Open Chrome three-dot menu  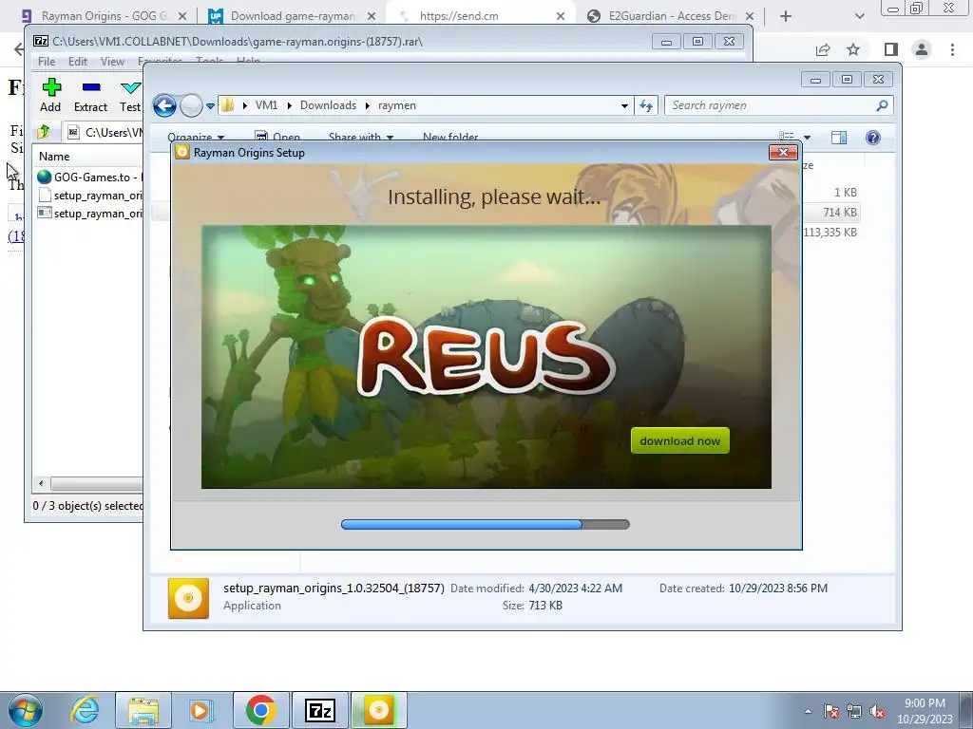952,49
